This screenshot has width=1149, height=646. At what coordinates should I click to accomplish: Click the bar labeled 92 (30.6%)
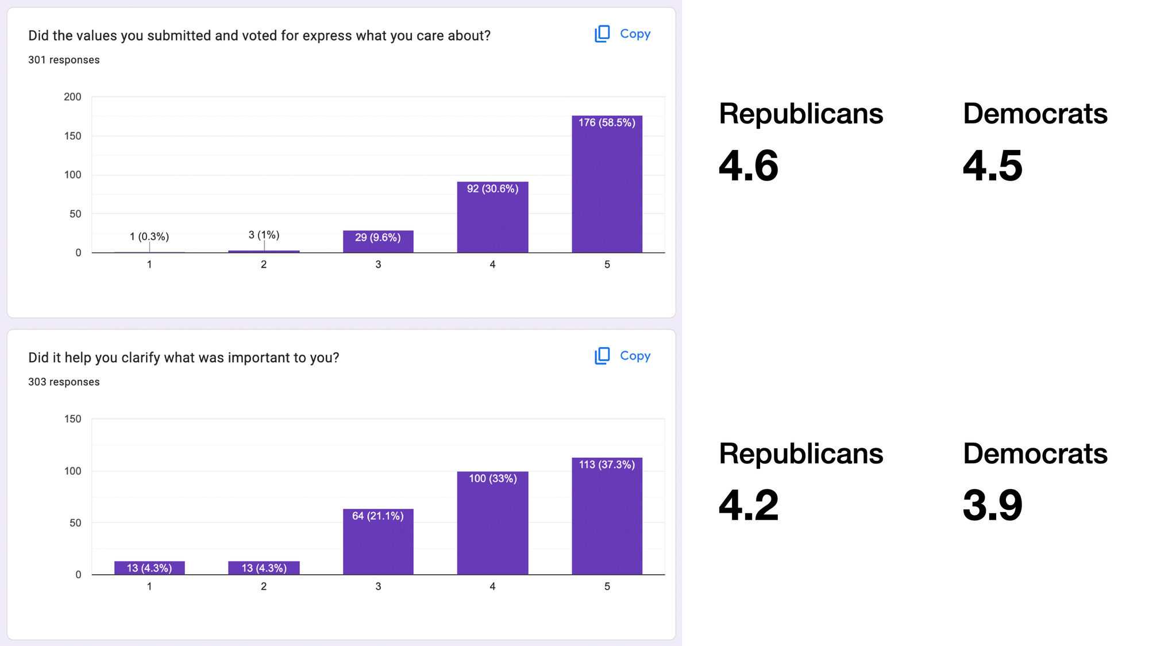492,216
